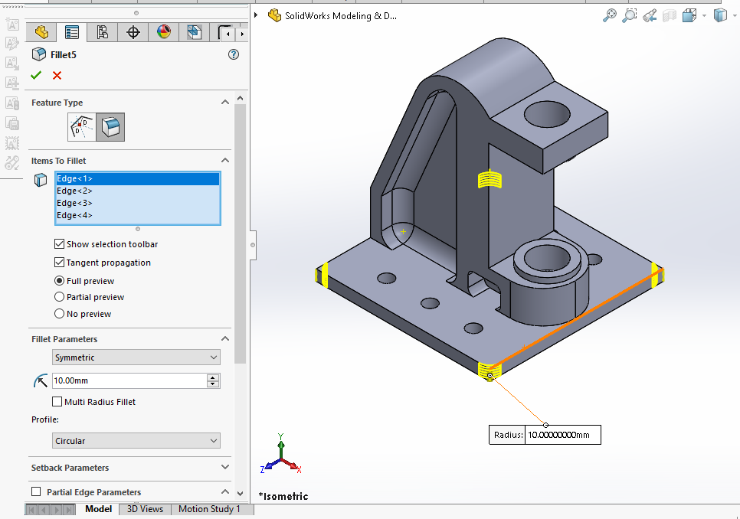Select Edge<3> in Items To Fillet list
The width and height of the screenshot is (740, 519).
click(74, 203)
